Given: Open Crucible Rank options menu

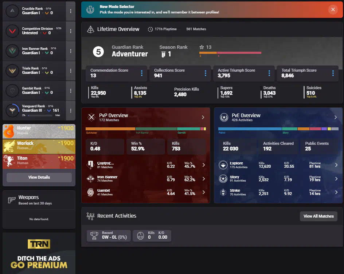Looking at the screenshot, I should [x=71, y=11].
